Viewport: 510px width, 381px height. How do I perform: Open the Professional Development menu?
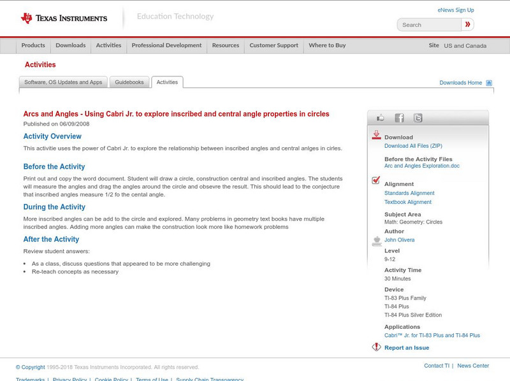click(166, 45)
